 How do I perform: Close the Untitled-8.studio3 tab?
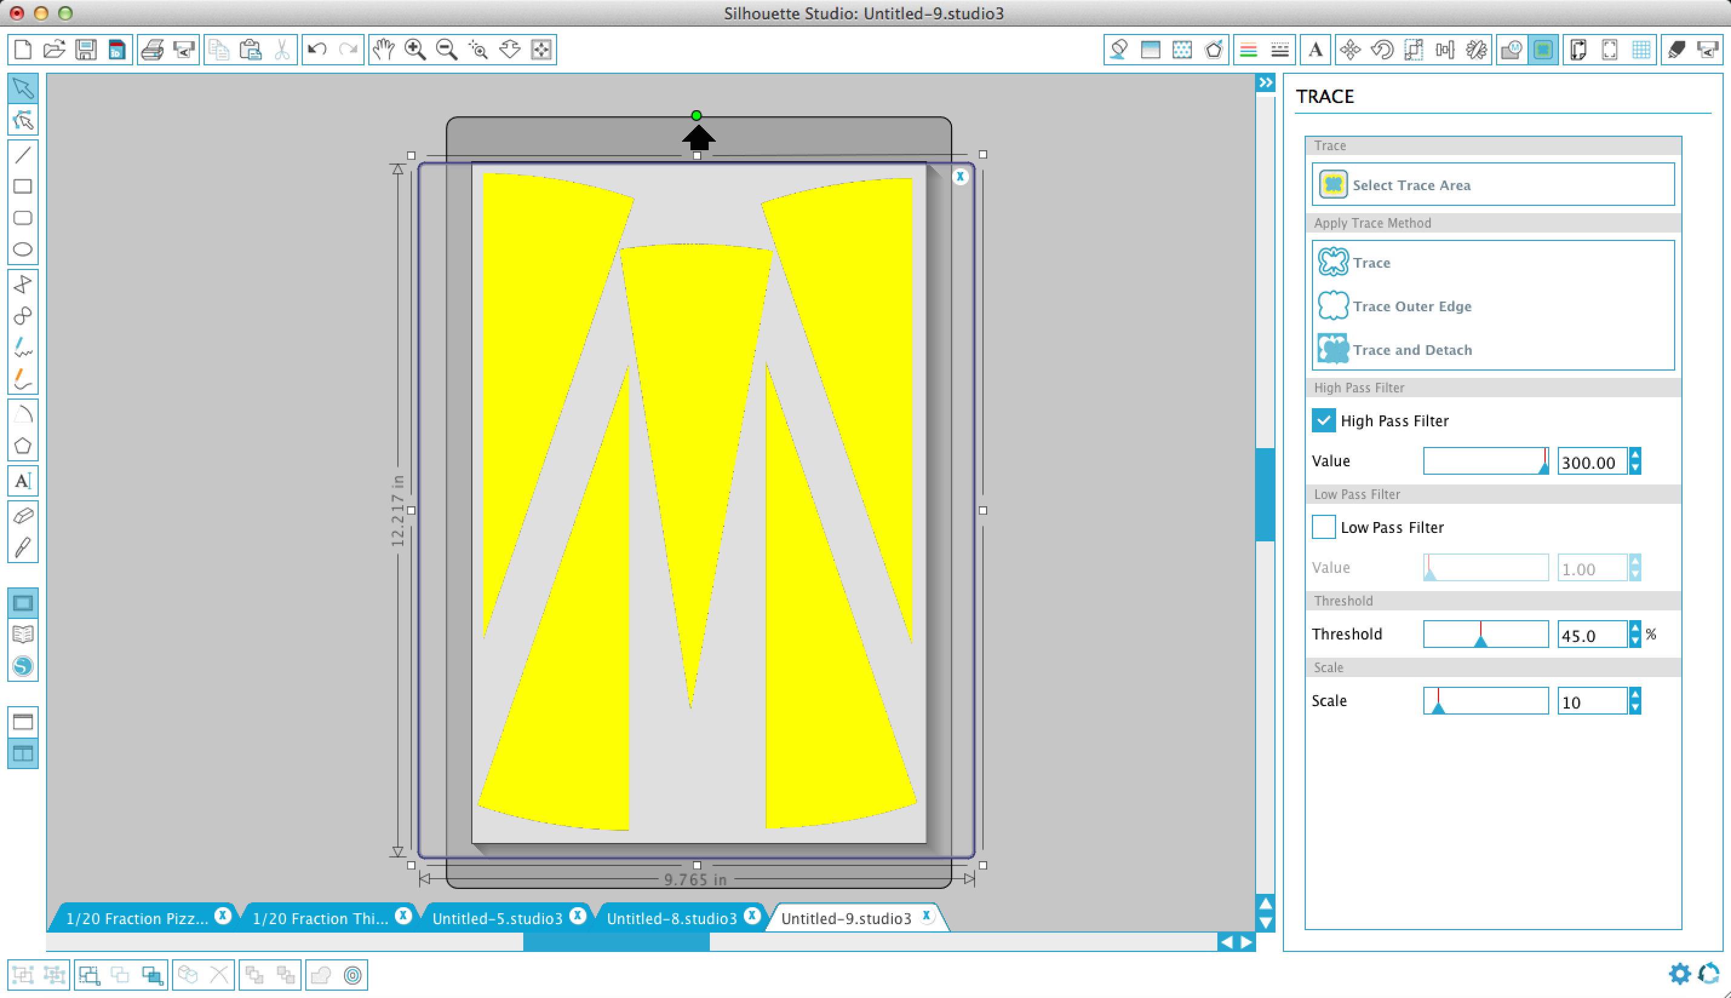(x=752, y=916)
